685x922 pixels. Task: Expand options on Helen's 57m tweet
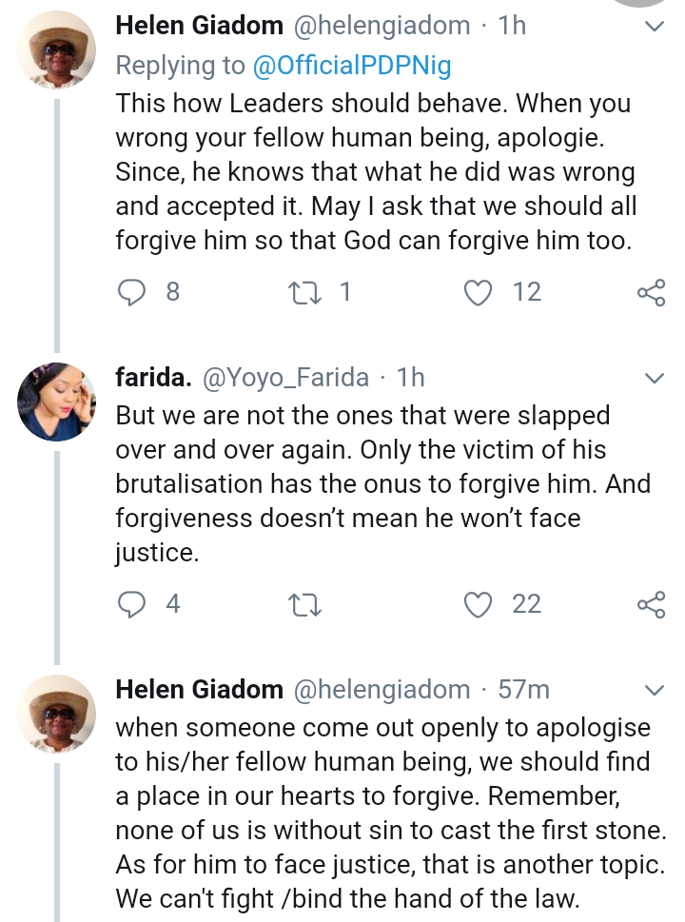654,689
